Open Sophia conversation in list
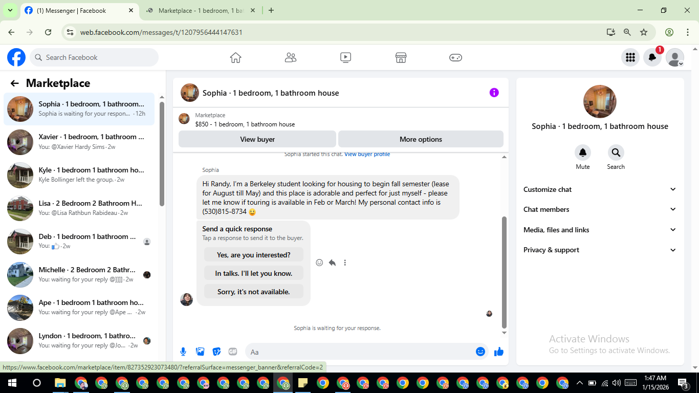The image size is (699, 393). (x=79, y=109)
